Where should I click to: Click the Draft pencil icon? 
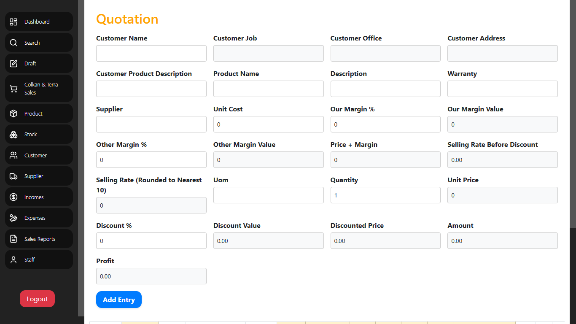click(x=13, y=63)
